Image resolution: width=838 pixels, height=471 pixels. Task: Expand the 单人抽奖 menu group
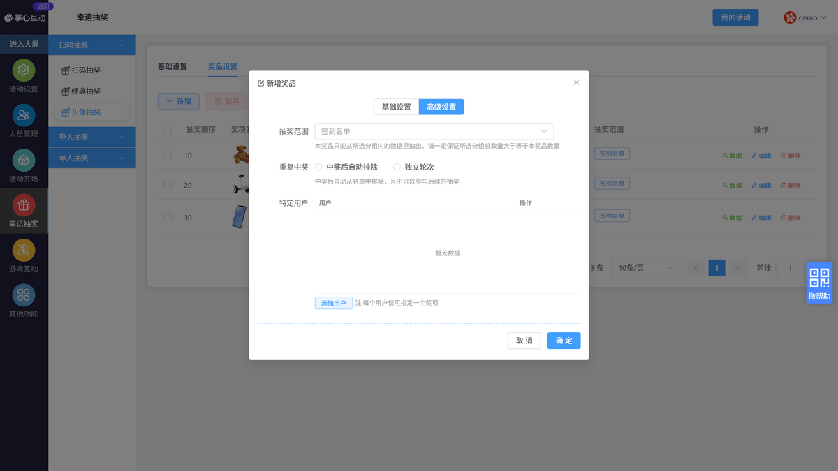(92, 158)
